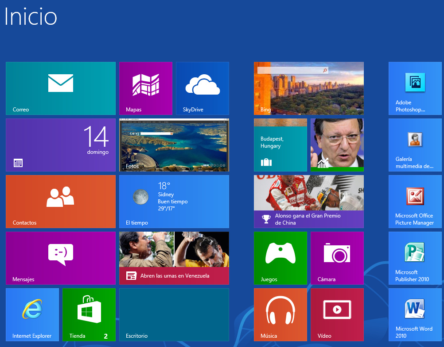Open the Fotos picture tile
Image resolution: width=444 pixels, height=347 pixels.
point(174,145)
